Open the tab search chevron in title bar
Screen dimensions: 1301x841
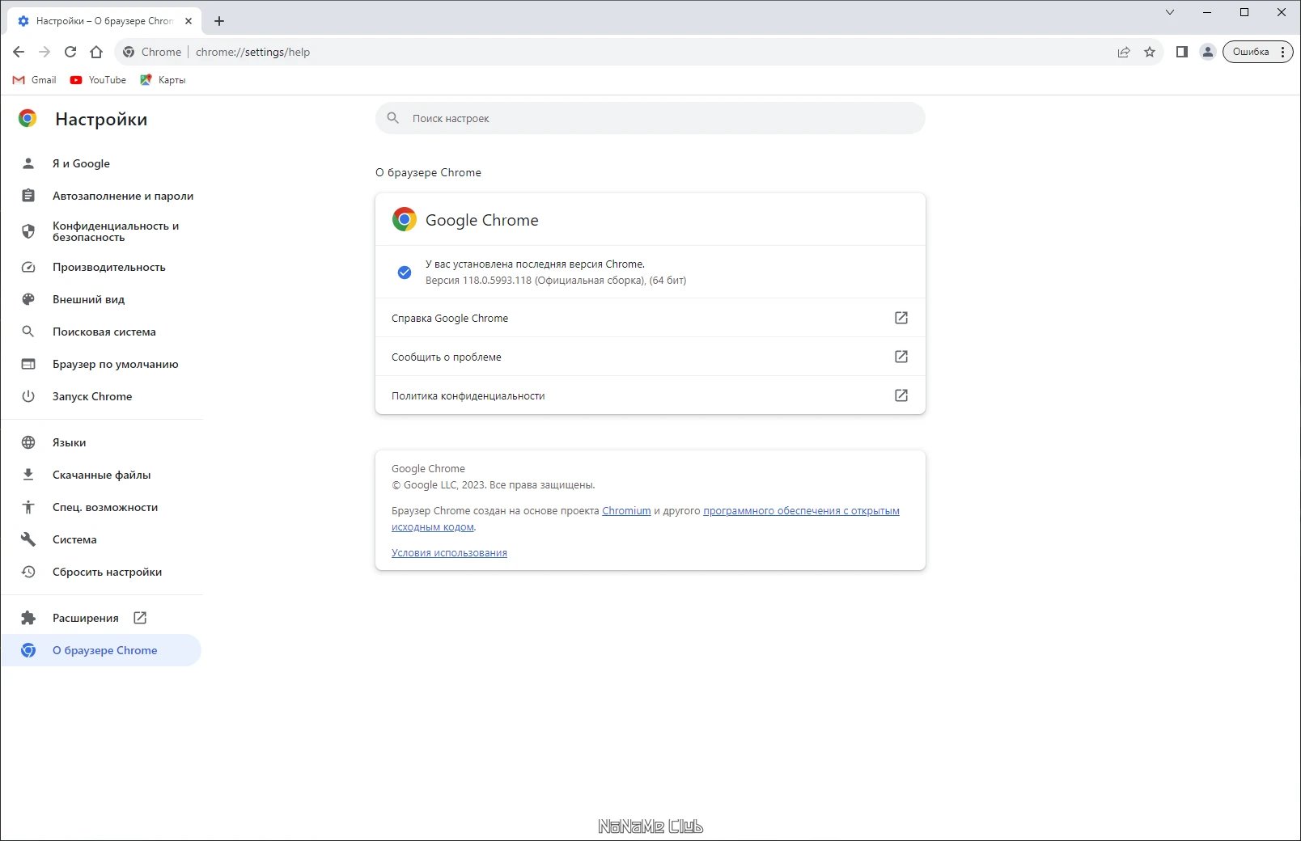1170,12
